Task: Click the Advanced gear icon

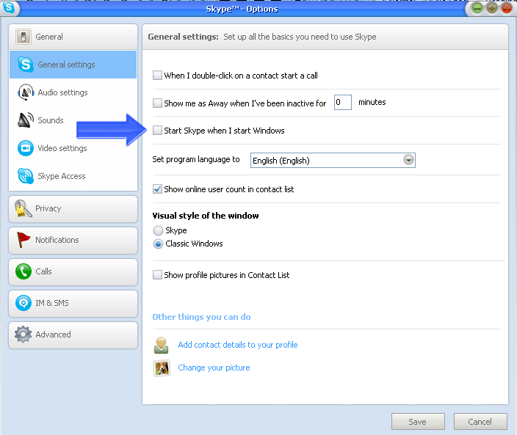Action: 23,335
